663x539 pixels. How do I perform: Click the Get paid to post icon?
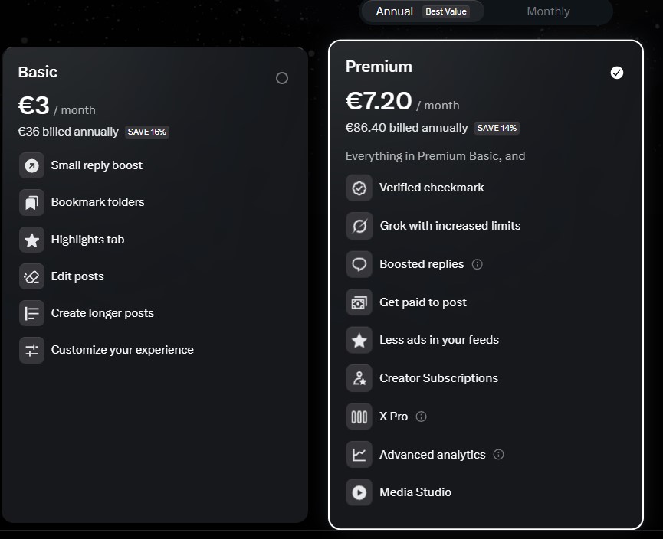coord(359,302)
